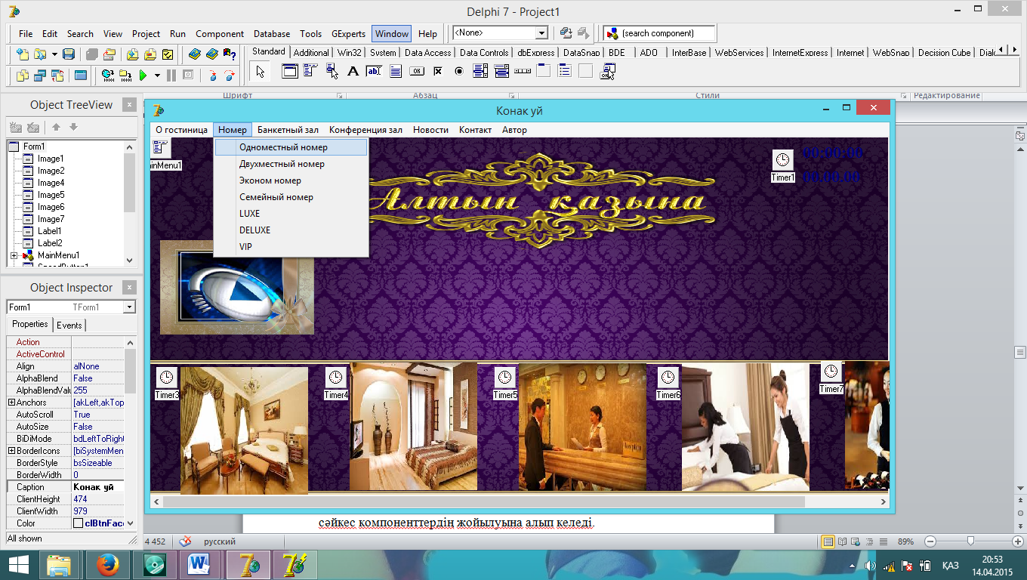Click the New Form toolbar icon
This screenshot has width=1027, height=580.
tap(81, 75)
